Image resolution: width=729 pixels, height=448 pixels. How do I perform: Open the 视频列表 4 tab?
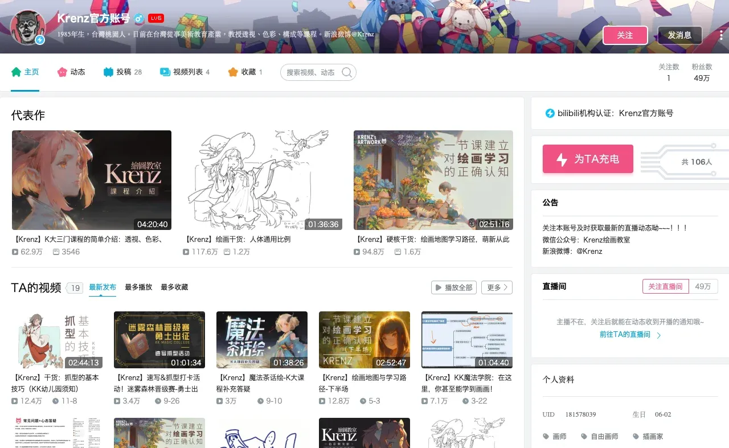tap(185, 72)
